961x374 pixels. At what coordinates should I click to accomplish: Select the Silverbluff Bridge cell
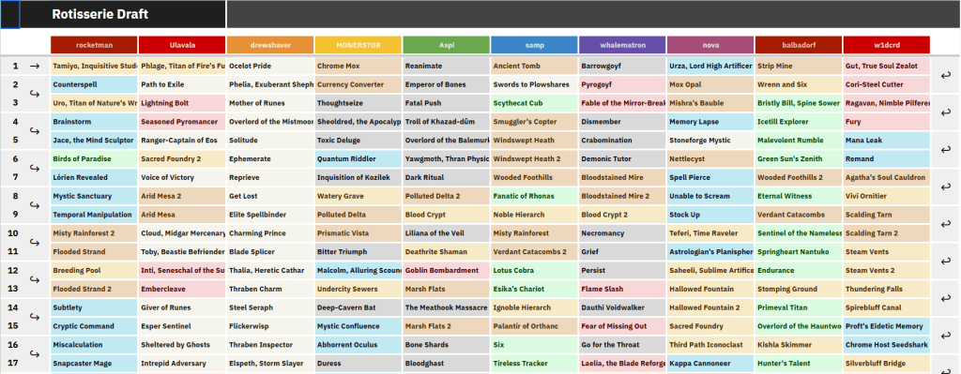pos(887,364)
